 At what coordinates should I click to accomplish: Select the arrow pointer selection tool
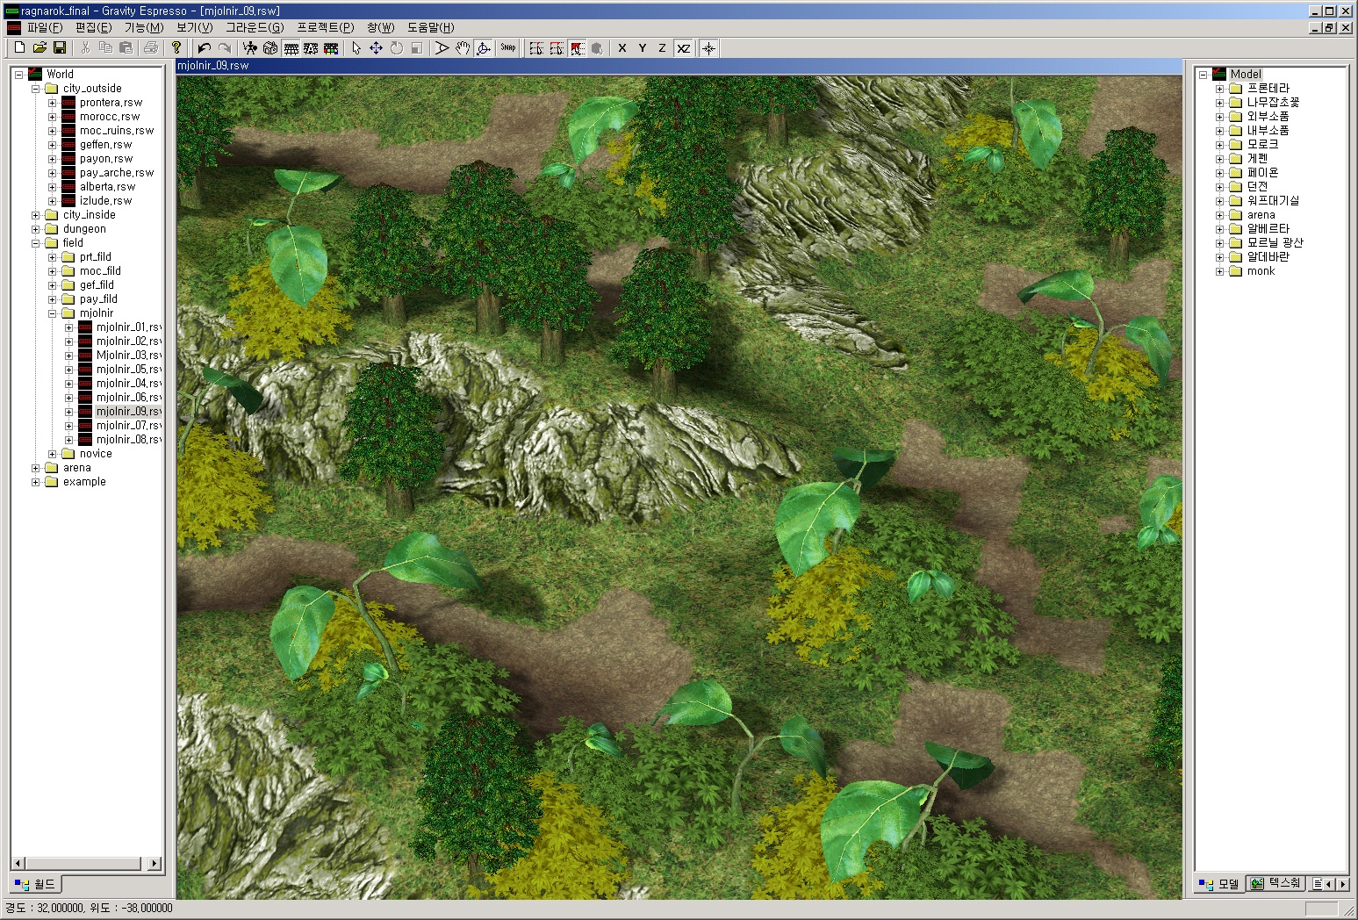click(356, 48)
